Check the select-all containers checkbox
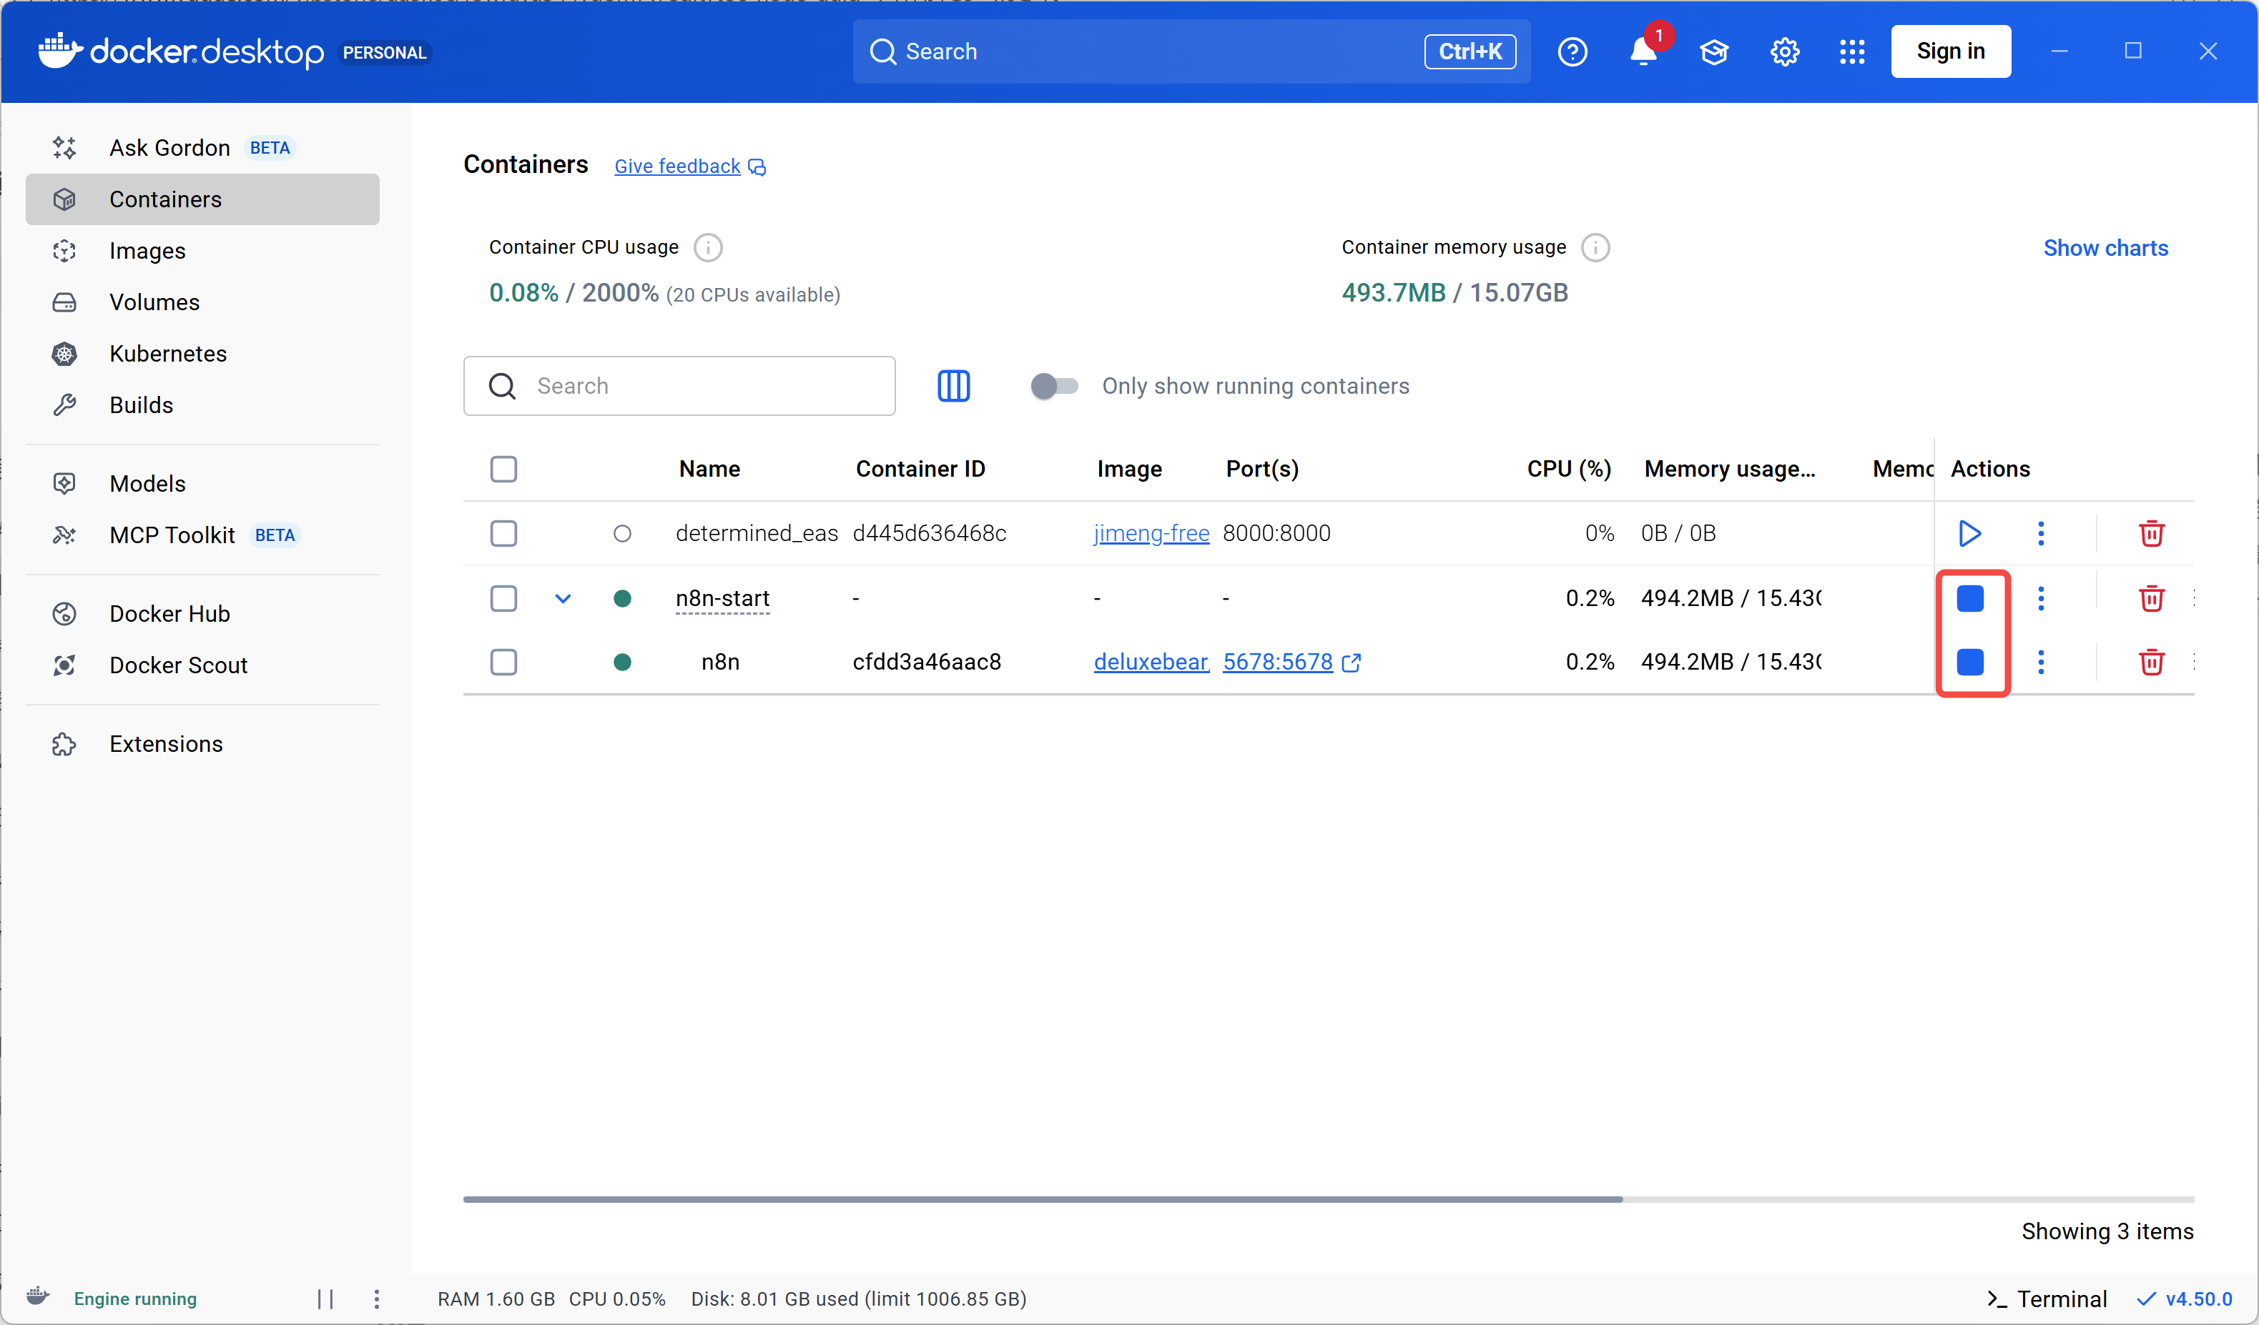The height and width of the screenshot is (1325, 2259). [x=503, y=469]
